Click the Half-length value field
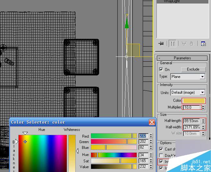Viewport: 211px width, 172px height. 192,121
